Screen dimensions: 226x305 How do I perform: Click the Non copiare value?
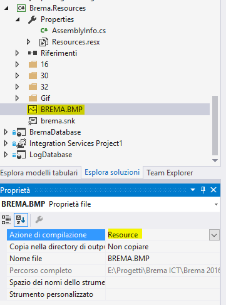tap(128, 247)
